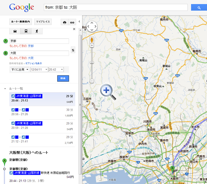Click Google logo
This screenshot has width=207, height=184.
pos(22,8)
